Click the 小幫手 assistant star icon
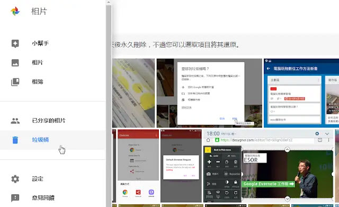The width and height of the screenshot is (339, 207). coord(15,43)
